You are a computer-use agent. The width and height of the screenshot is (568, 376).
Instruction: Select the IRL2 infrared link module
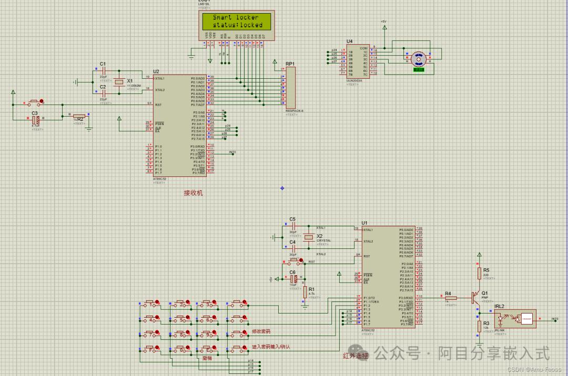click(515, 319)
